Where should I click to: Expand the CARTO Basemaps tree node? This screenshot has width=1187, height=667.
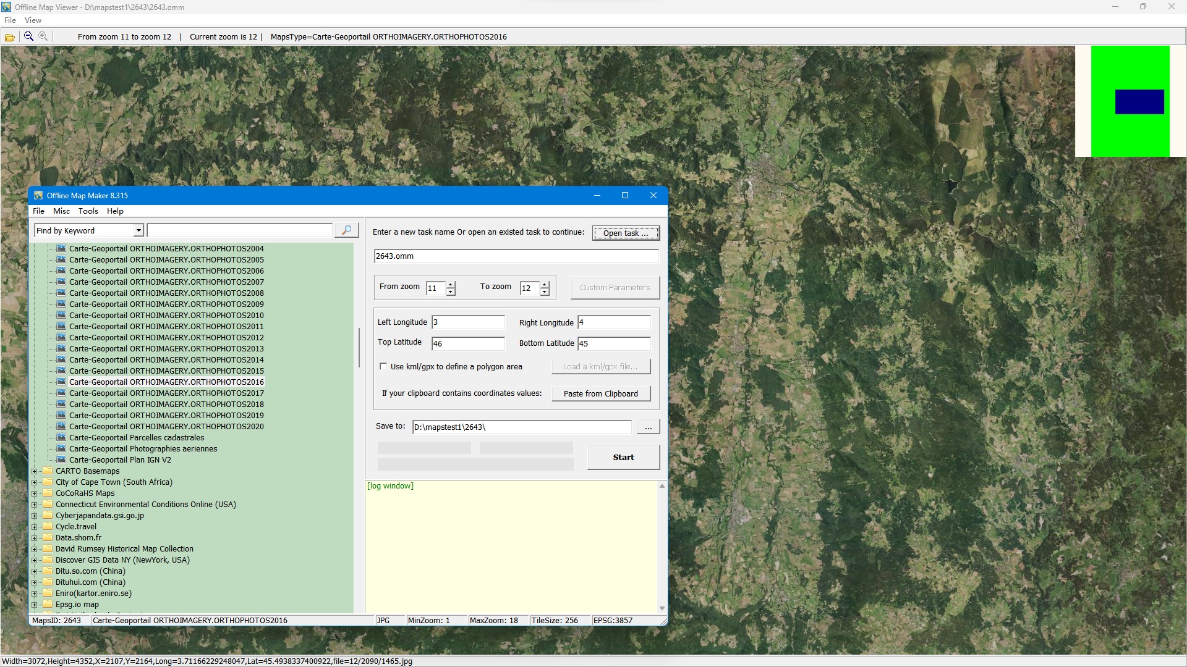pos(35,471)
